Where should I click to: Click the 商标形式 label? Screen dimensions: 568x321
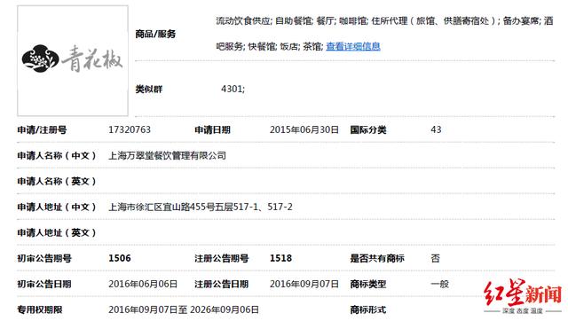tap(368, 309)
